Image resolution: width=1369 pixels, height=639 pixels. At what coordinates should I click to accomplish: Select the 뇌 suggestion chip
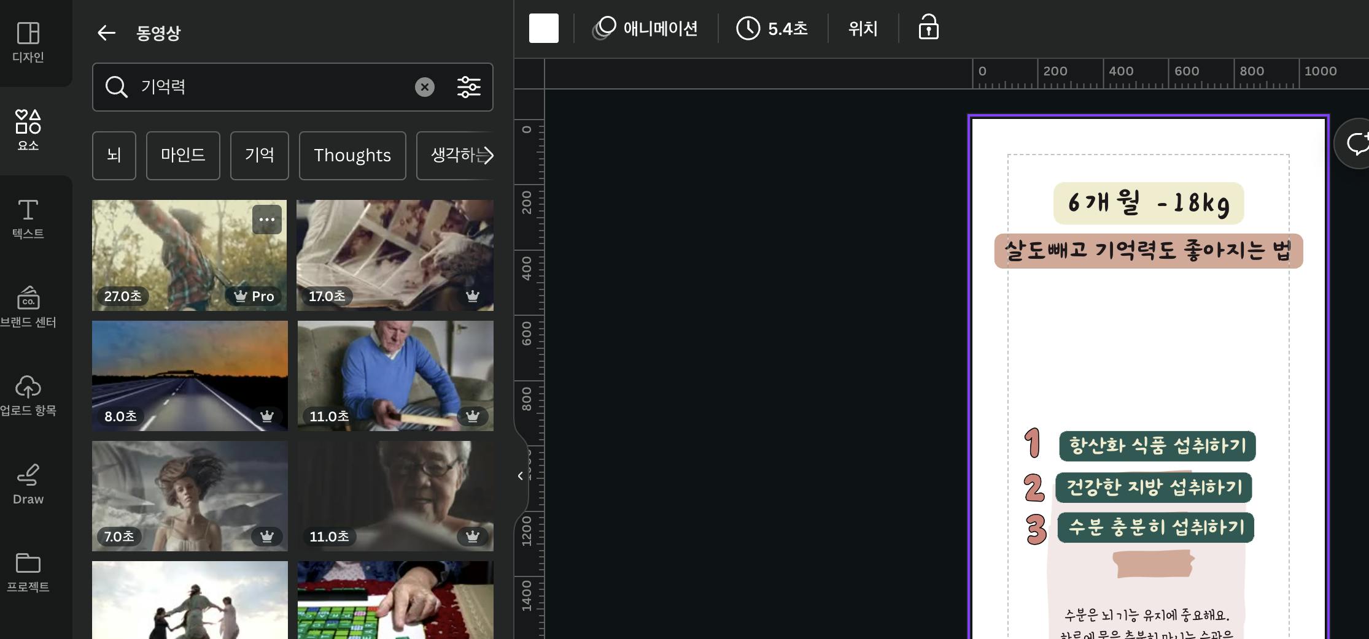pos(114,156)
